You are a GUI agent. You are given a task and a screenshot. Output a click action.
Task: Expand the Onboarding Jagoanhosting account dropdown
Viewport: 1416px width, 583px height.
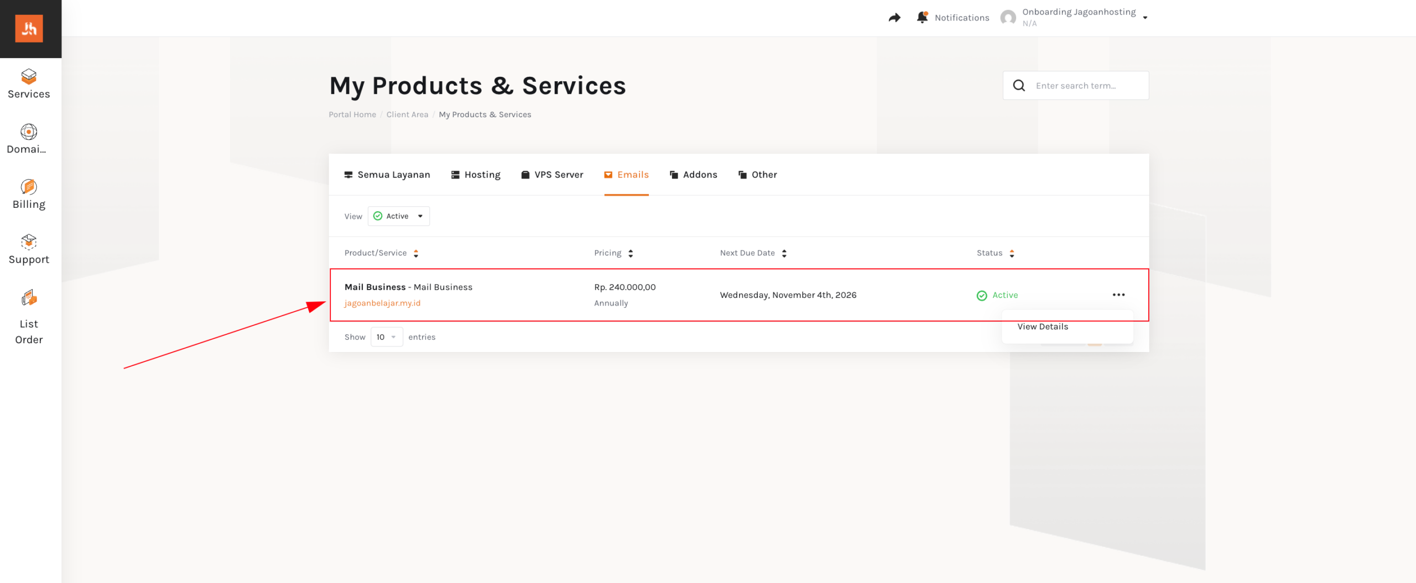click(x=1144, y=18)
